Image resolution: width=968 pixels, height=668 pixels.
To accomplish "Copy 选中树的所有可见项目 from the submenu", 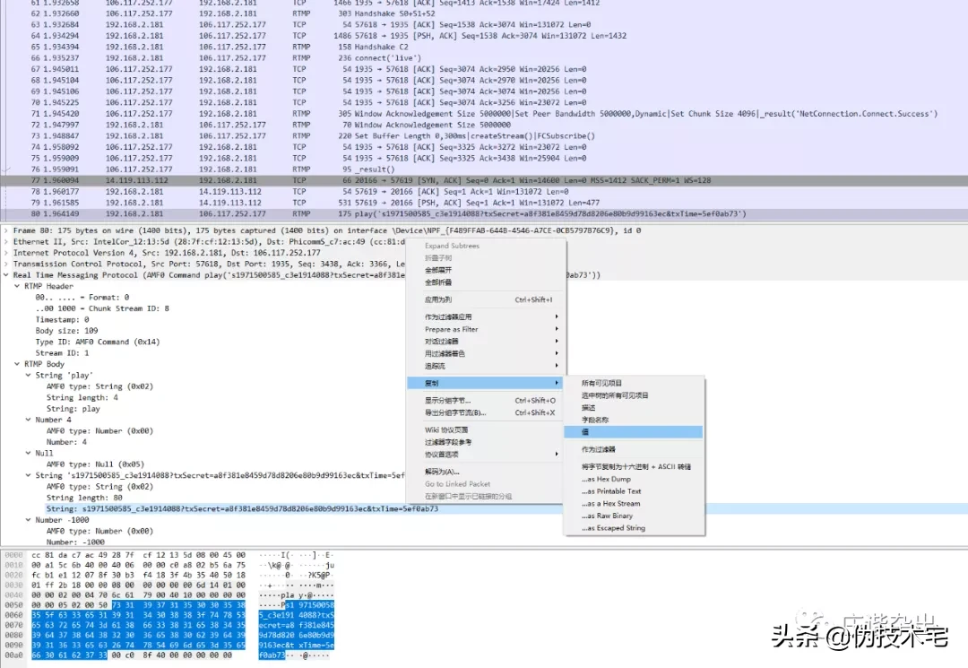I will (x=634, y=395).
